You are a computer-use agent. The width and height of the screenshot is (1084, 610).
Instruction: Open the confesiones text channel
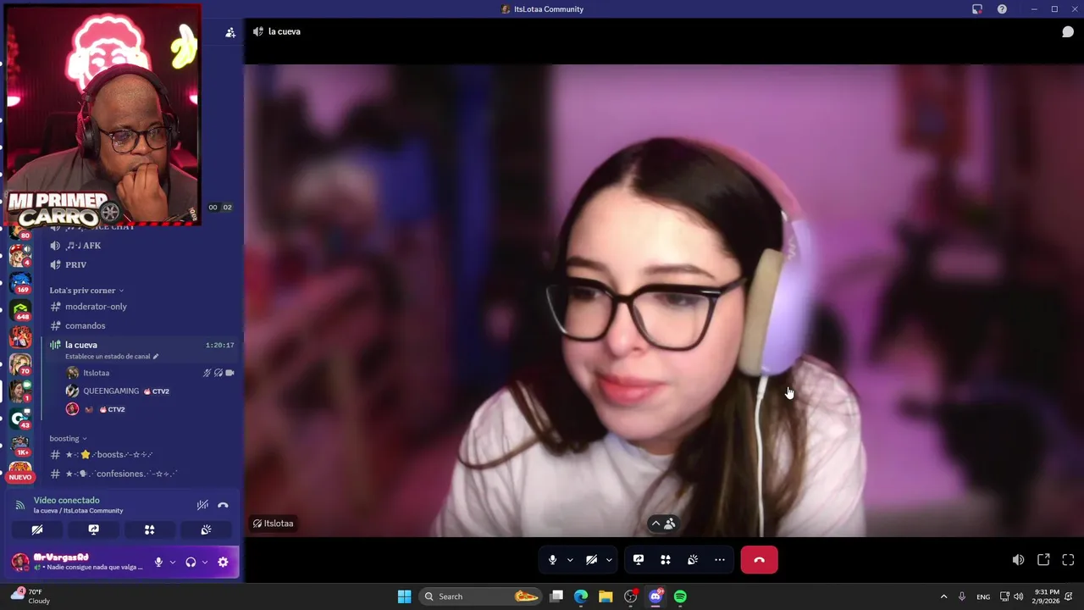click(121, 474)
